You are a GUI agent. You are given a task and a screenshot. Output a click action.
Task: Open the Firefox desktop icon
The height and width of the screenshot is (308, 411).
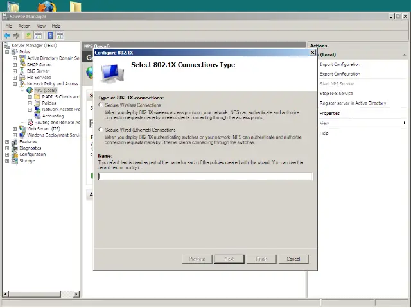tap(47, 6)
